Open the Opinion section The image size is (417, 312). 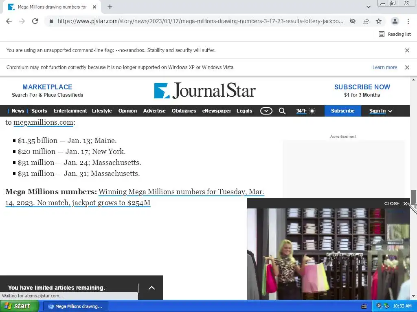[x=127, y=111]
